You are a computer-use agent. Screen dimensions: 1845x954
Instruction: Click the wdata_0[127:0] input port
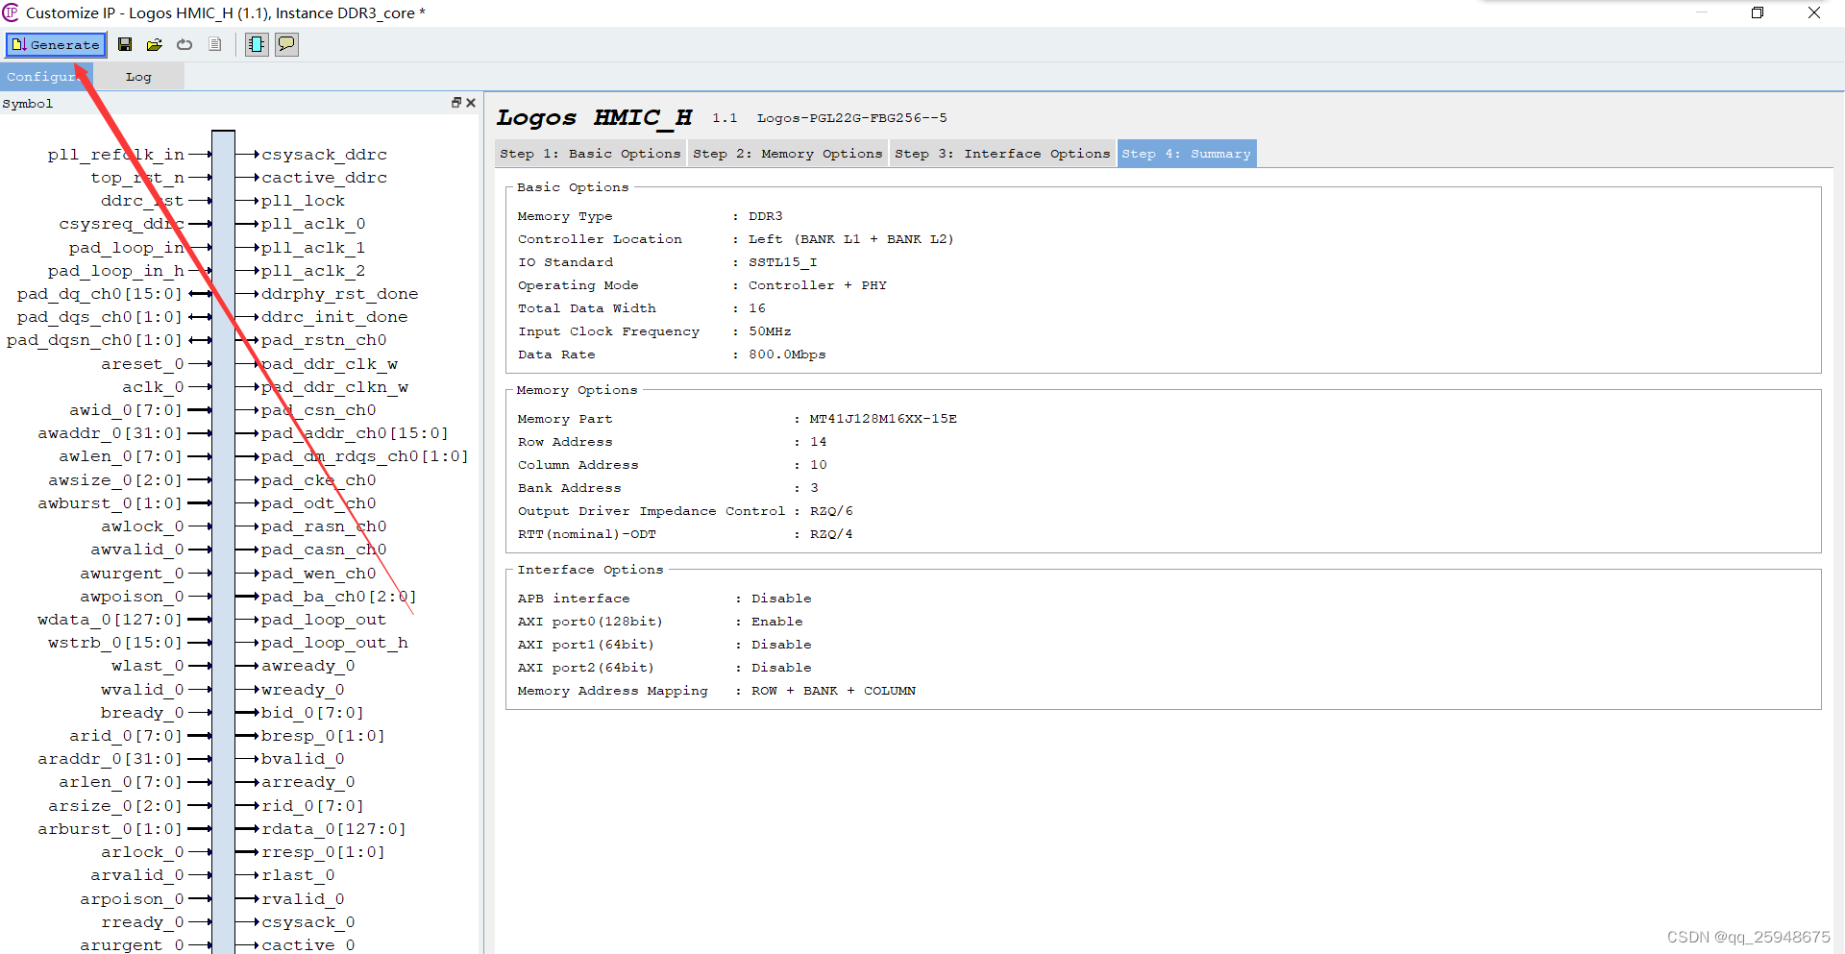pos(110,620)
